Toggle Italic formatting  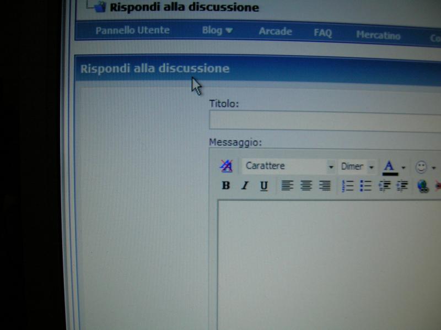tap(245, 186)
